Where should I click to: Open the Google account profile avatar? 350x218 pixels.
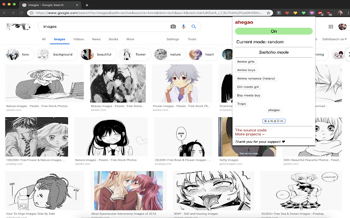342,27
